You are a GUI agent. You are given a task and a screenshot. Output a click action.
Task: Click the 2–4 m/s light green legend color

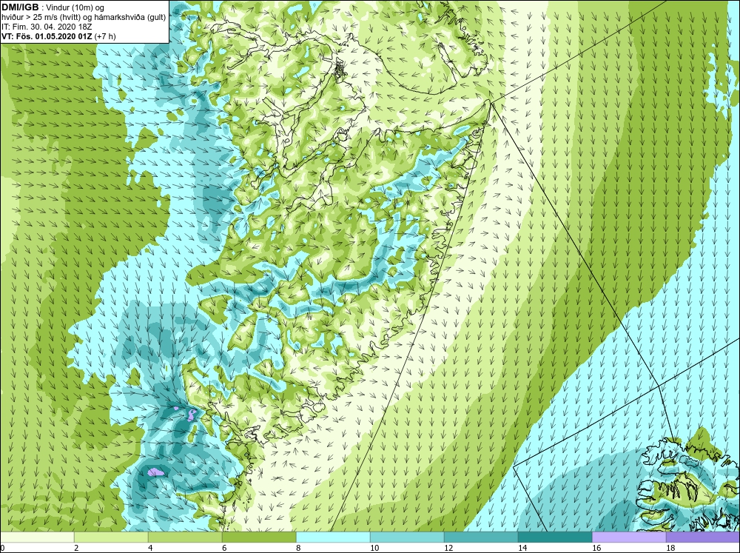pyautogui.click(x=112, y=537)
